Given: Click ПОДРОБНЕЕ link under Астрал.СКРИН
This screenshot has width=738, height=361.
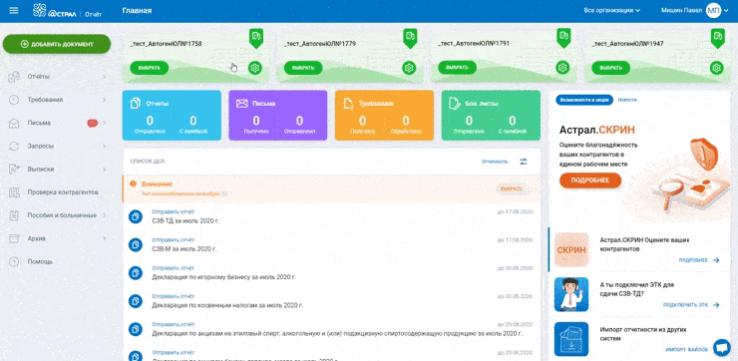Looking at the screenshot, I should pyautogui.click(x=699, y=260).
